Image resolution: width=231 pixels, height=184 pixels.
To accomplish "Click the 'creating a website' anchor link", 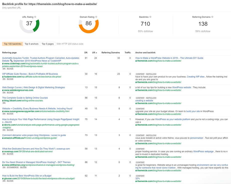I will click(x=144, y=100).
